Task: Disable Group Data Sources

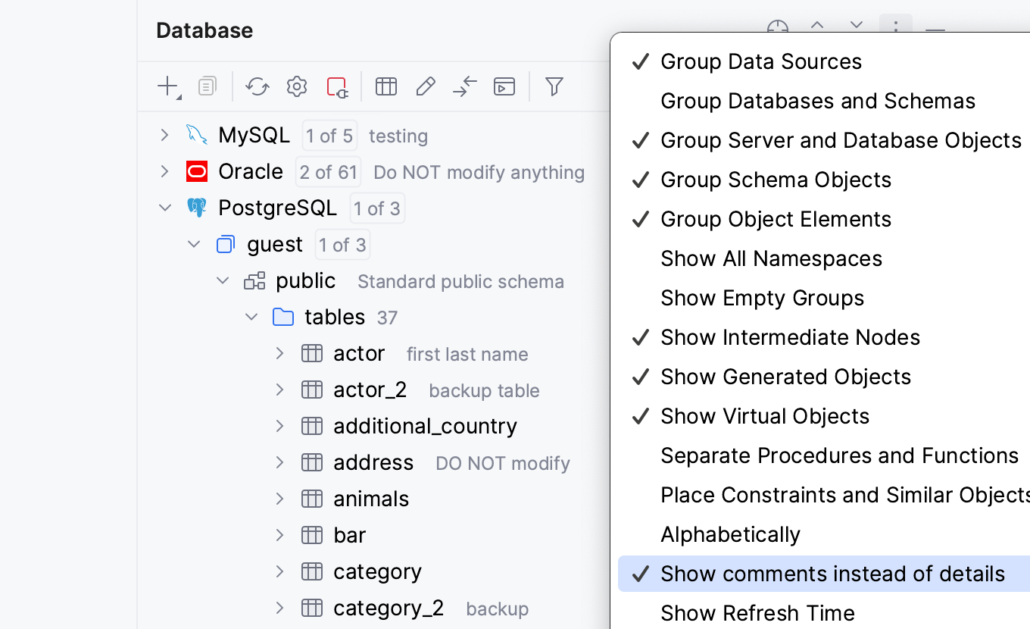Action: pos(760,61)
